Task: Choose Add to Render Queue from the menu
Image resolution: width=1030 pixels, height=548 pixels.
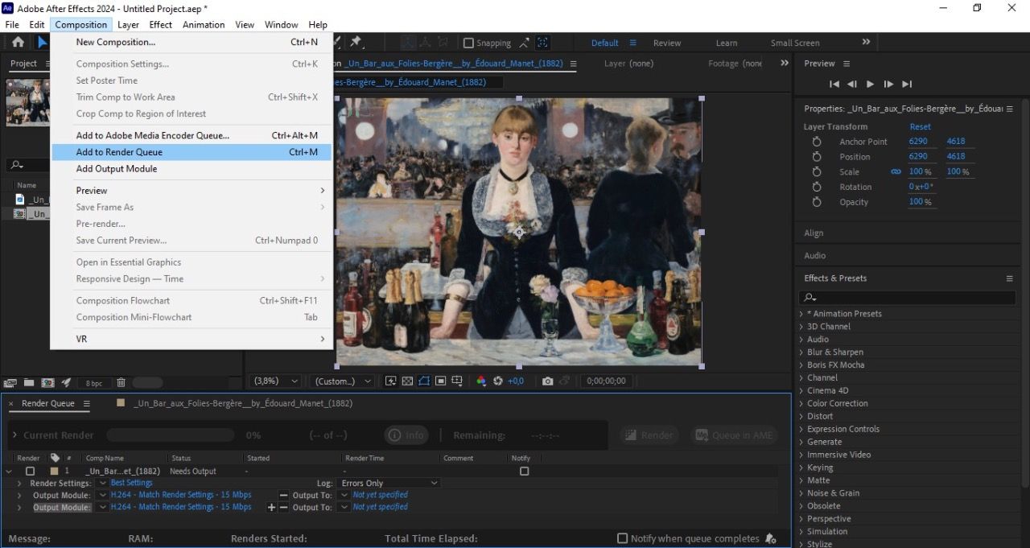Action: click(x=119, y=152)
